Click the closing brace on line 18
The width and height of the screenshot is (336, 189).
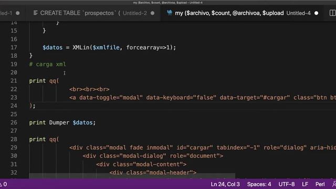[31, 56]
